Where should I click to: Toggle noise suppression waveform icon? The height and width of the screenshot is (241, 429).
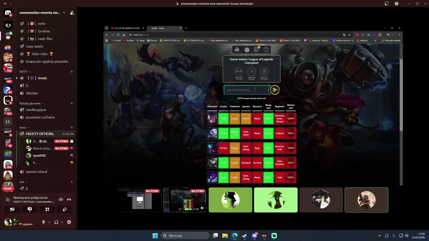61,199
